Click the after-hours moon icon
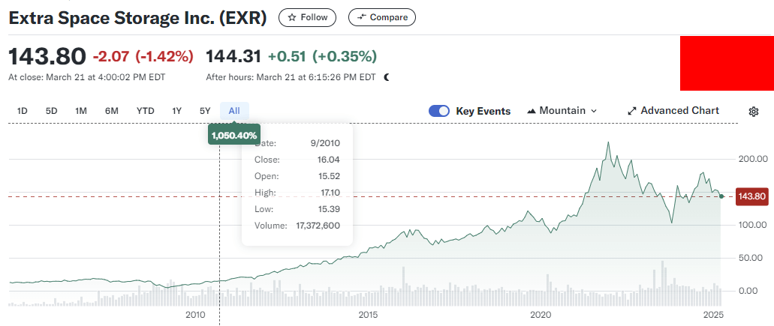 pos(387,77)
